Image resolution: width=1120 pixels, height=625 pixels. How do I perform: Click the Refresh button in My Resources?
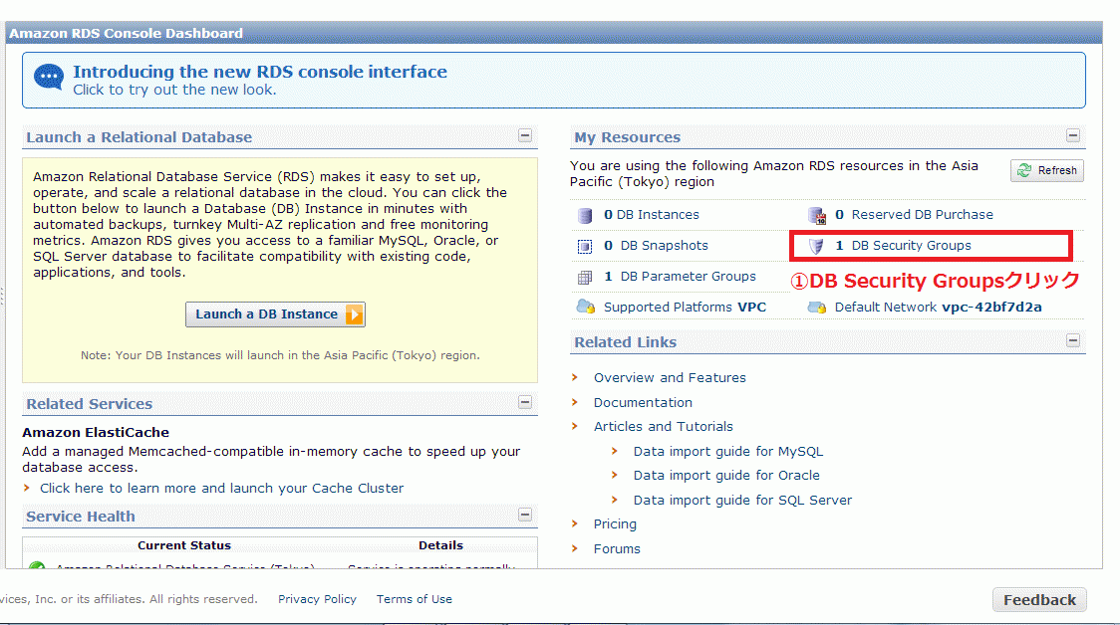click(x=1047, y=170)
